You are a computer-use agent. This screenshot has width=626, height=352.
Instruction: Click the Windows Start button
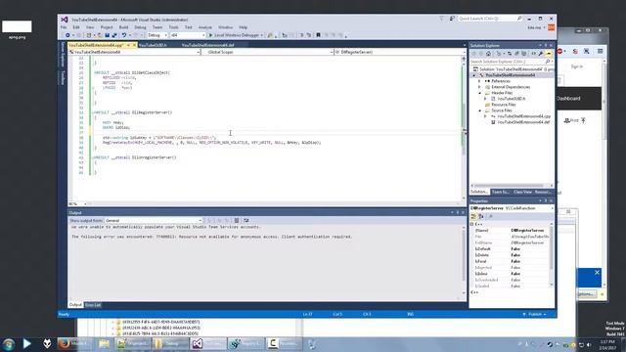(x=9, y=344)
